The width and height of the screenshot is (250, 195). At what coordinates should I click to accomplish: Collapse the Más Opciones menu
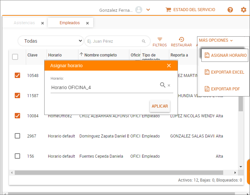(216, 40)
